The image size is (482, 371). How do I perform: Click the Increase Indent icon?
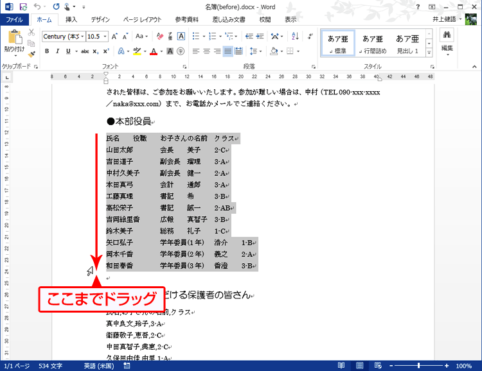coord(260,36)
